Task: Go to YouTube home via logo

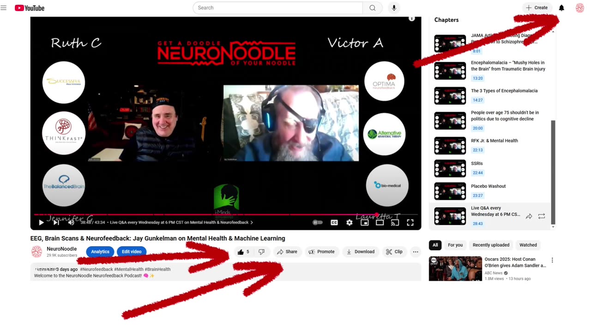Action: pos(30,8)
